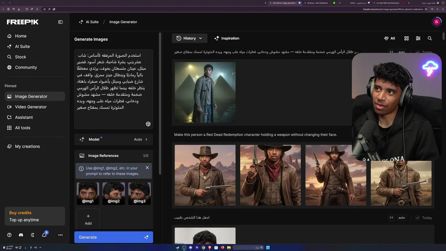Open first cowboy image holding revolver down
This screenshot has width=446, height=251.
click(x=205, y=175)
